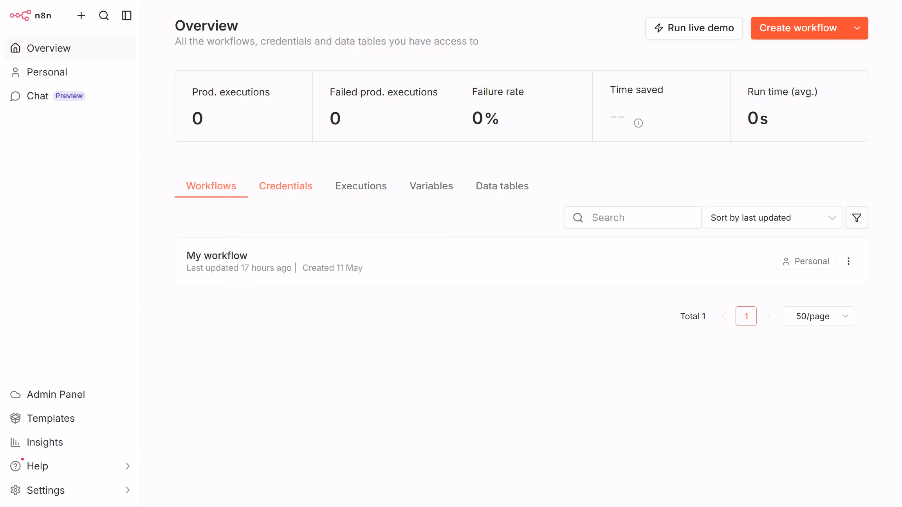This screenshot has width=902, height=507.
Task: Open Personal in the sidebar
Action: tap(70, 72)
